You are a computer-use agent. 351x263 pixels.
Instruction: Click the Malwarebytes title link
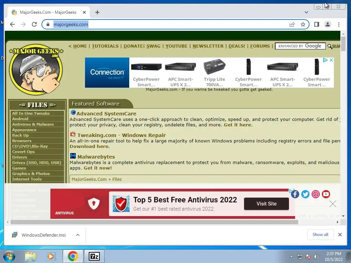96,157
